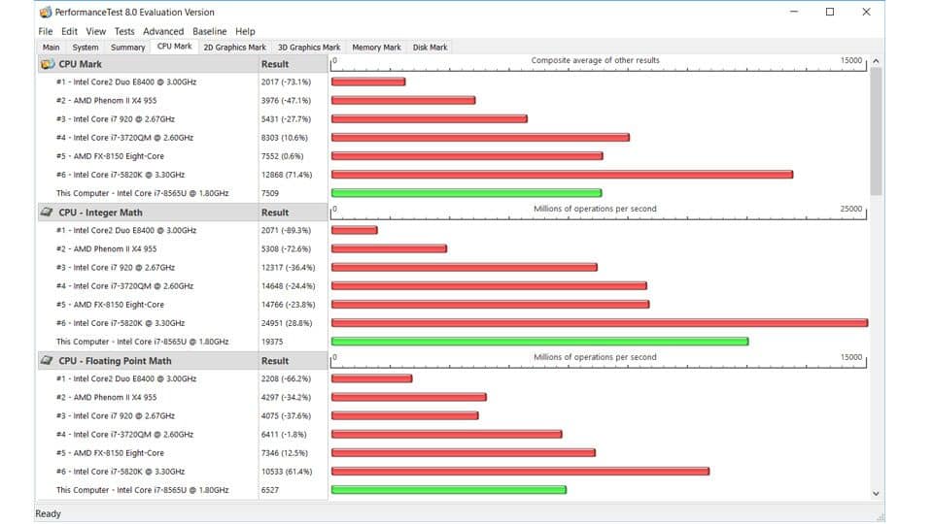
Task: Click the CPU Integer Math section icon
Action: pyautogui.click(x=47, y=212)
